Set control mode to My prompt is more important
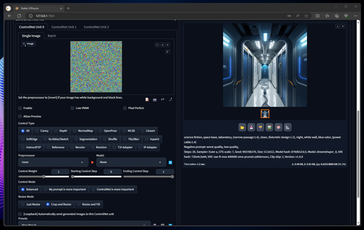The height and width of the screenshot is (230, 364). click(x=65, y=189)
